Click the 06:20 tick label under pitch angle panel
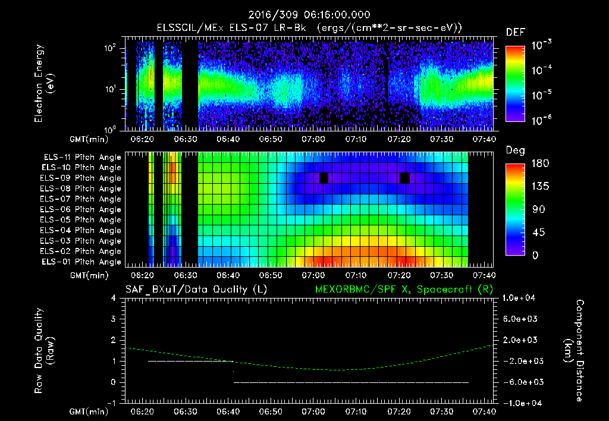609x421 pixels. tap(142, 275)
